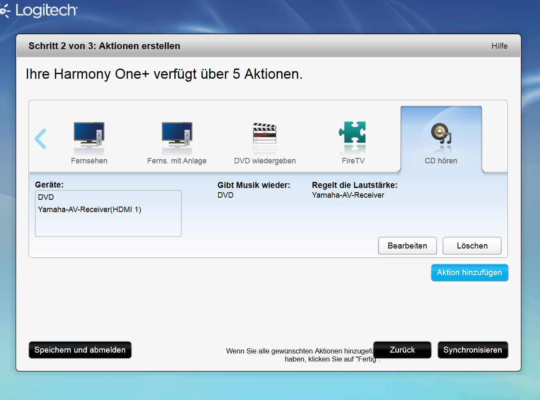
Task: Click the Logitech logo
Action: point(39,11)
